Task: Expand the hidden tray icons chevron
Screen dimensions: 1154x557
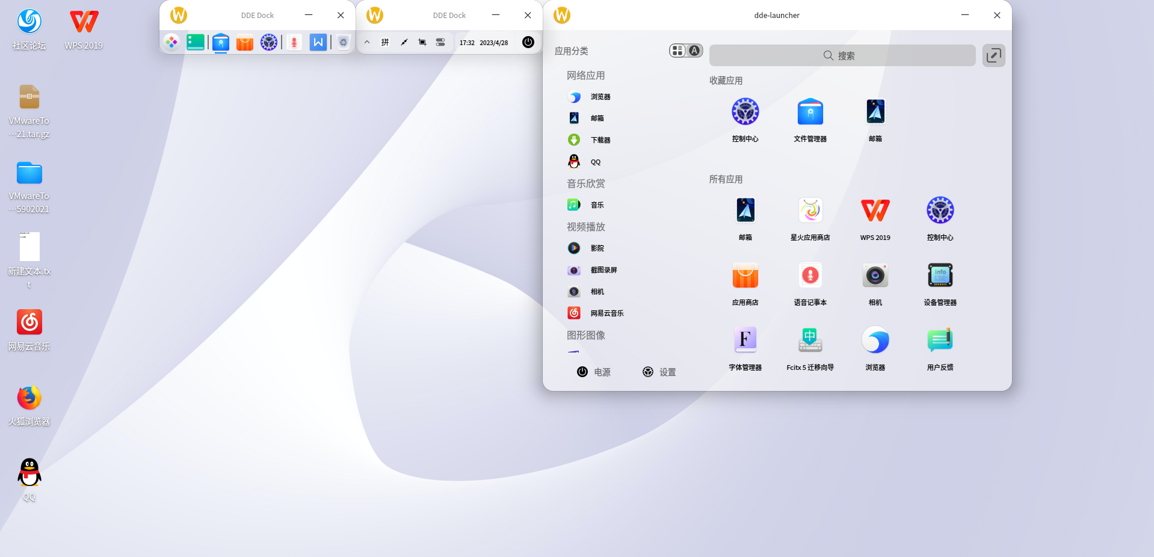Action: pyautogui.click(x=367, y=42)
